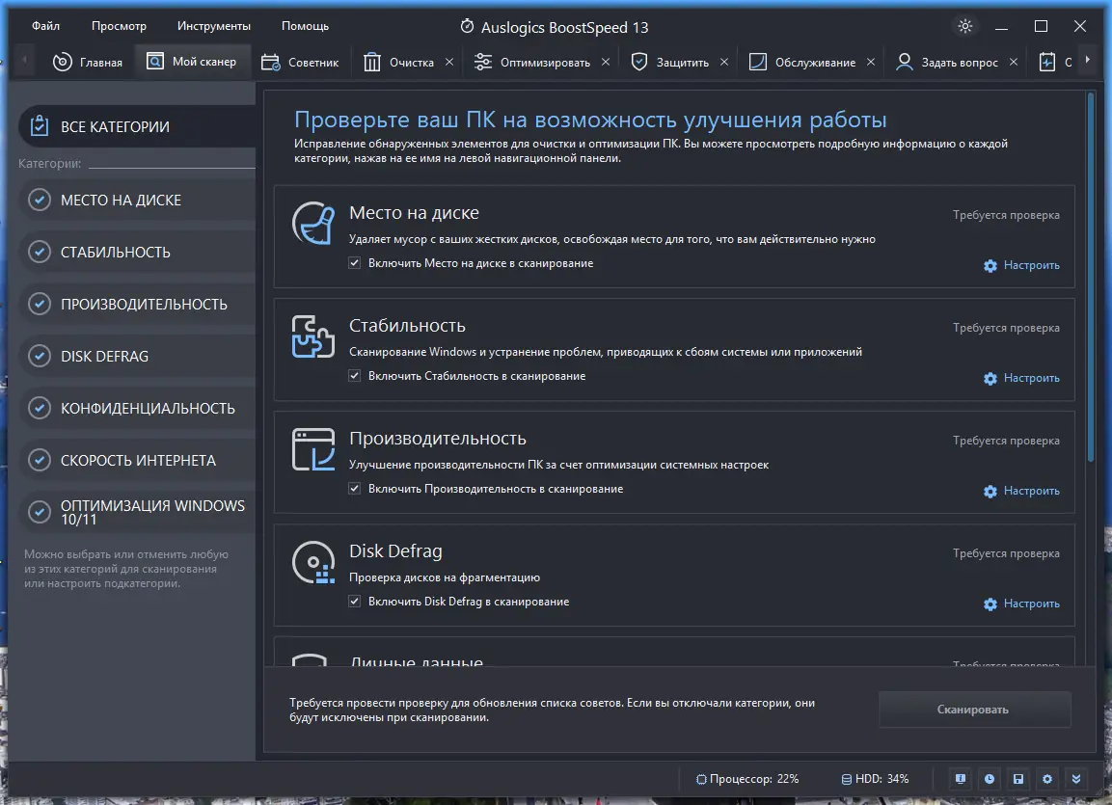Close the Защитить tab

tap(724, 63)
